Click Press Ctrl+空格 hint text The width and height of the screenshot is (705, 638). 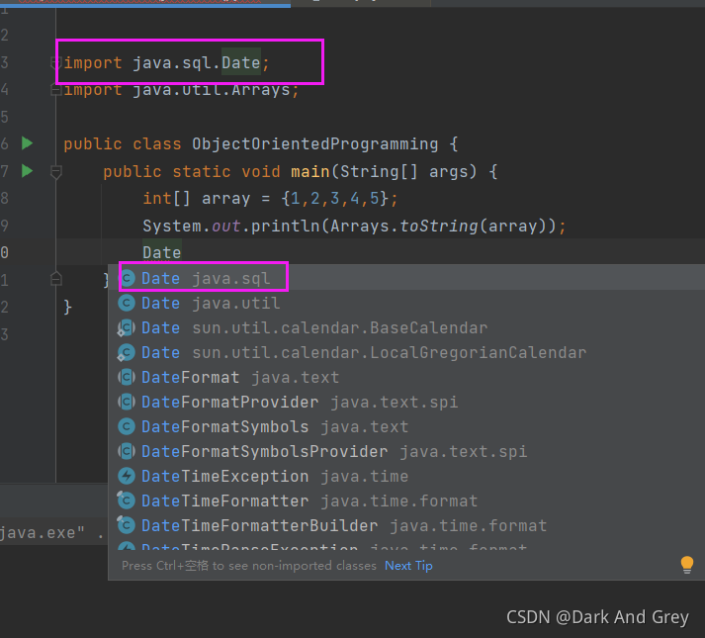pos(248,566)
